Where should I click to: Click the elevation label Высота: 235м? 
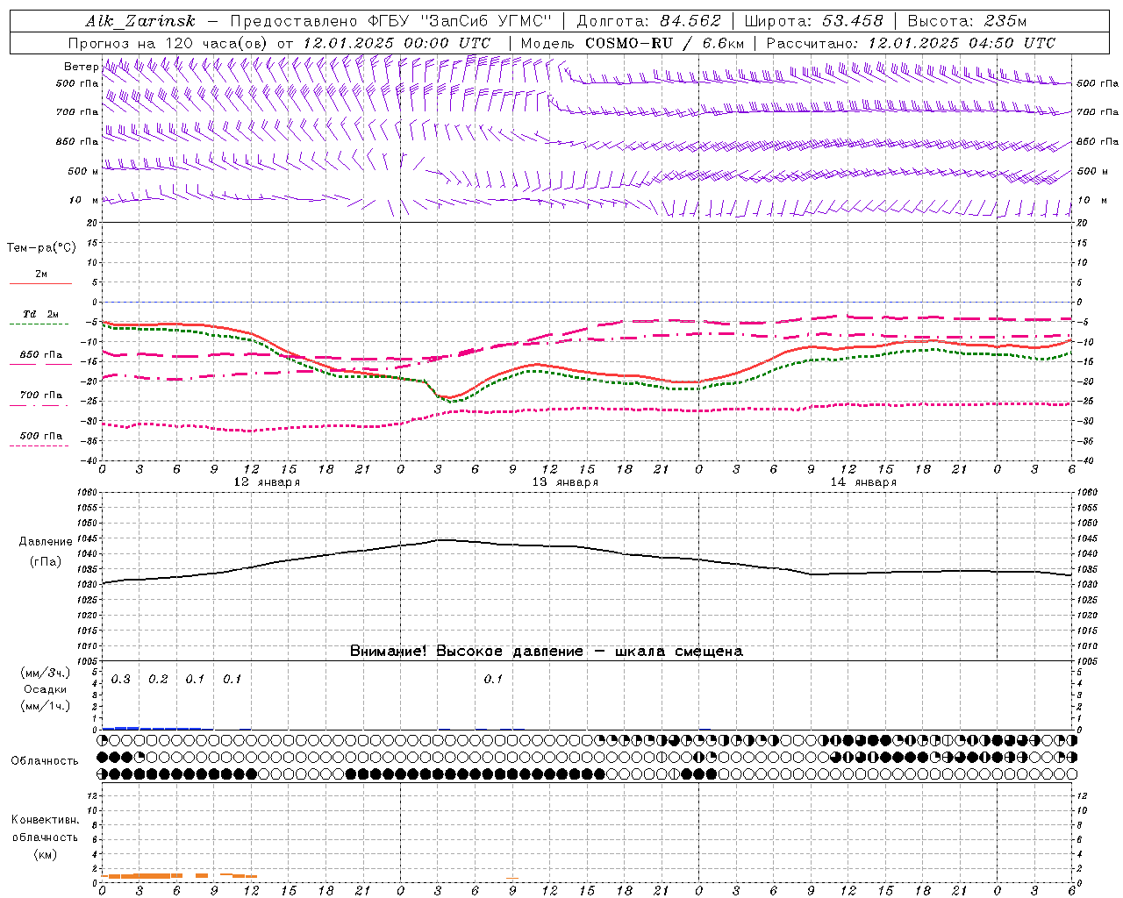point(967,21)
